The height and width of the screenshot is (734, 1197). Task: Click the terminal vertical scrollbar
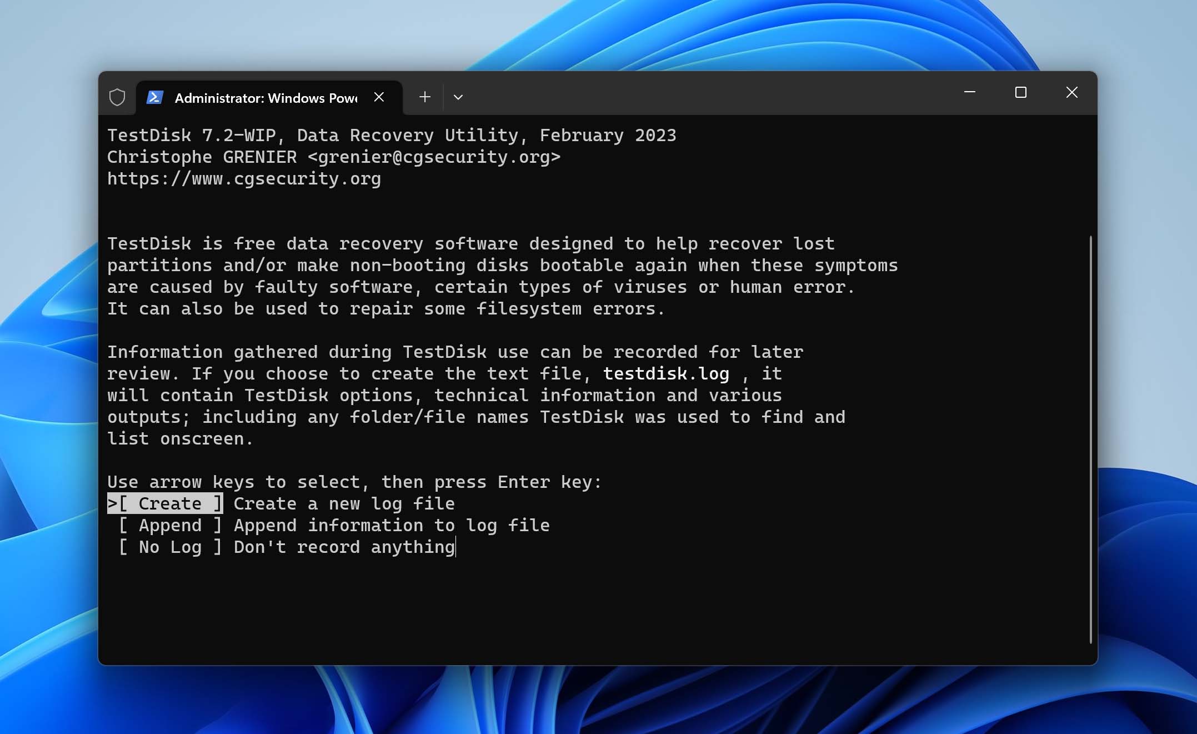1091,439
